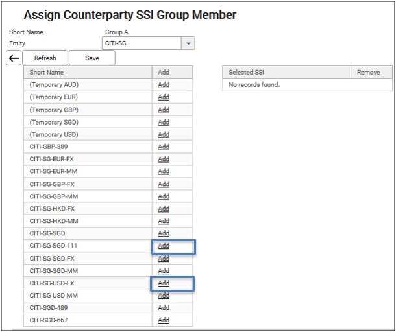Image resolution: width=396 pixels, height=332 pixels.
Task: Click the back arrow icon
Action: point(14,58)
